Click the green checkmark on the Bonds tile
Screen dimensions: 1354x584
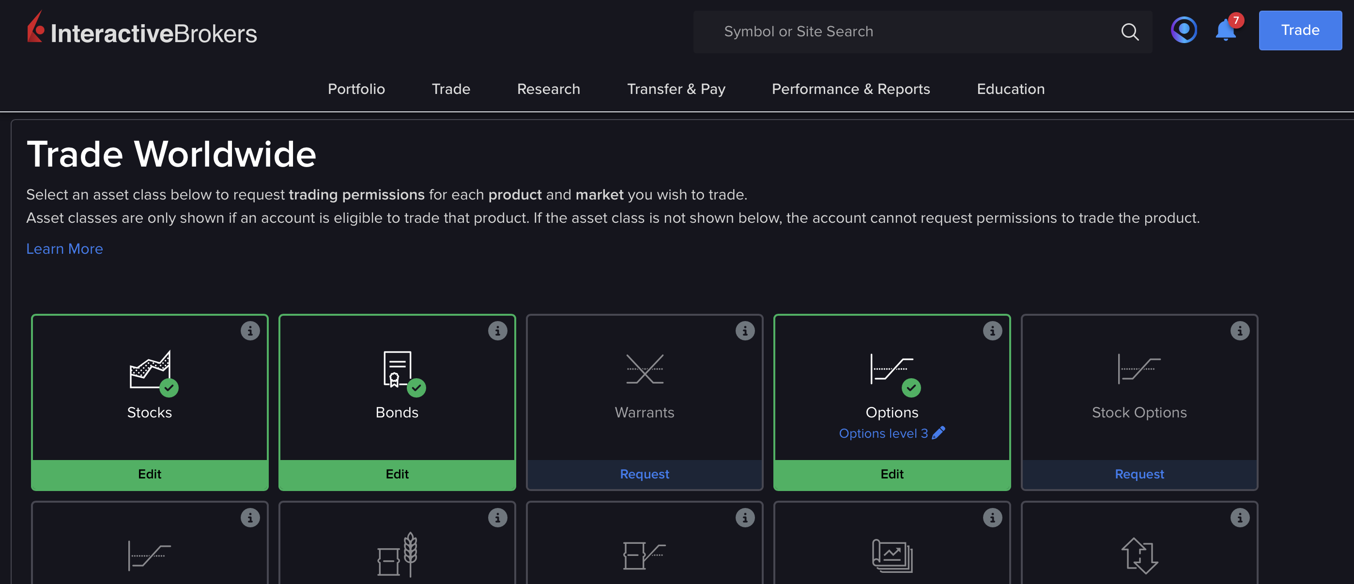point(416,387)
